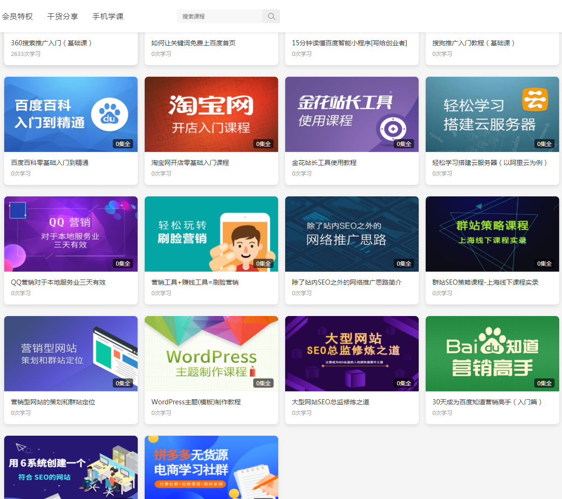Open the 大型网站SEO总监修炼之道 thumbnail

point(352,353)
